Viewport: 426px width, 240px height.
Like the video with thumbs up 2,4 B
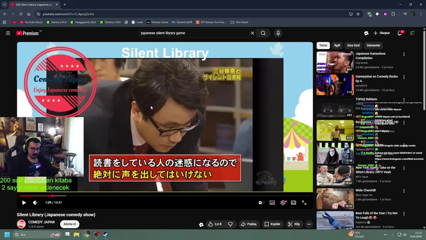(215, 224)
